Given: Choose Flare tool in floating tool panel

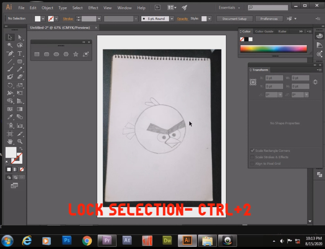Looking at the screenshot, I should pyautogui.click(x=86, y=54).
